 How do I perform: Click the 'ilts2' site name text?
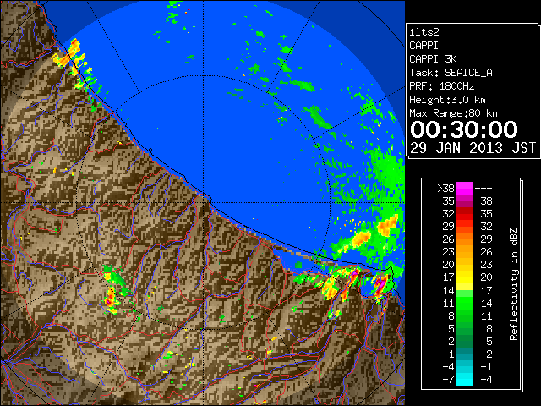coord(424,32)
